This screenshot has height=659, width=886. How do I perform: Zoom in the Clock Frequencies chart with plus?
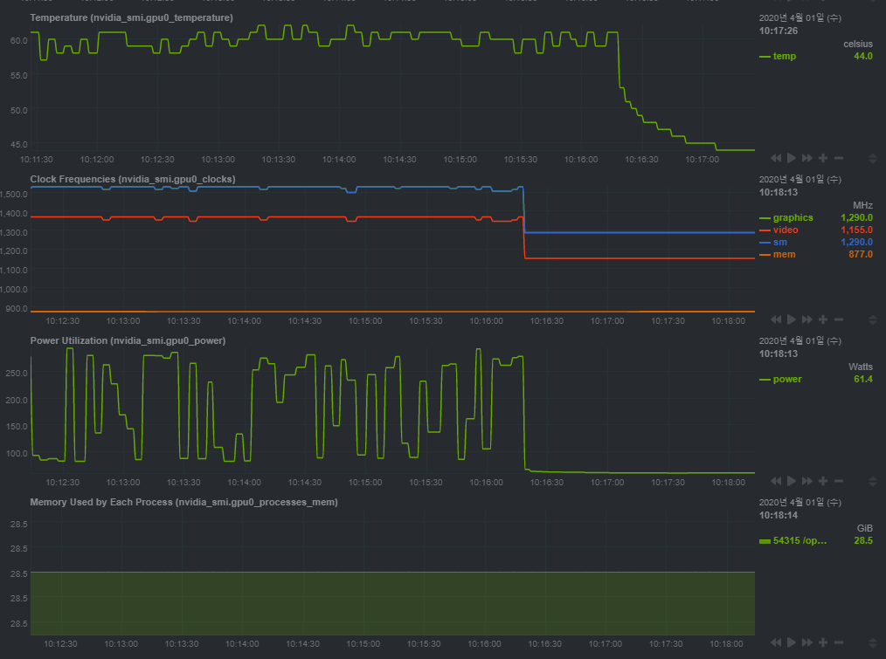823,319
